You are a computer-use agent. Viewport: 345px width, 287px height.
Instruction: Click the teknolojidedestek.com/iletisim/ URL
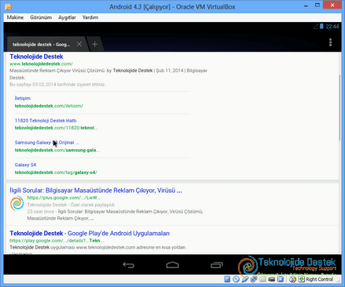pyautogui.click(x=49, y=106)
